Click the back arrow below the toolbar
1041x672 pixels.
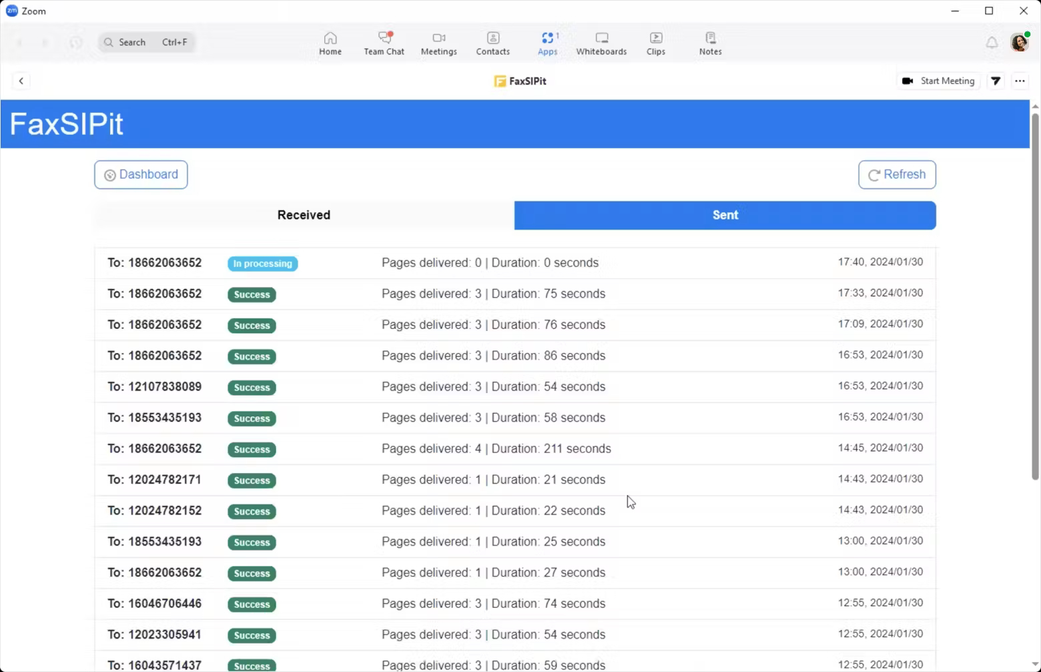click(21, 81)
